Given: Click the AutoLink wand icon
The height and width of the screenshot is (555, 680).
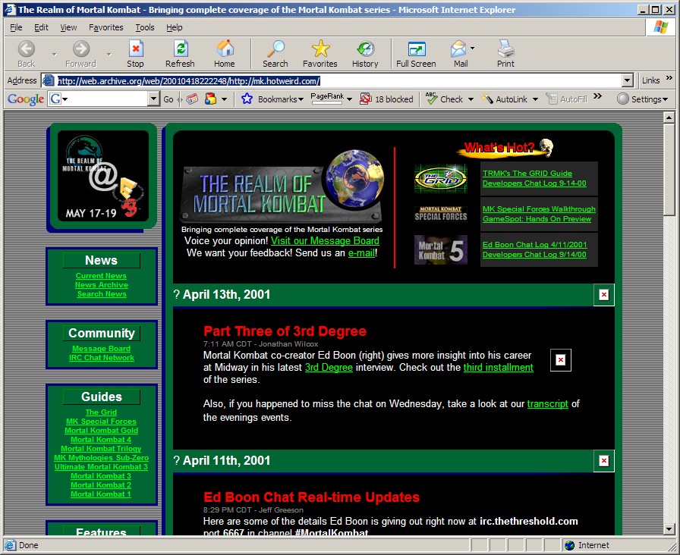Looking at the screenshot, I should click(x=487, y=99).
